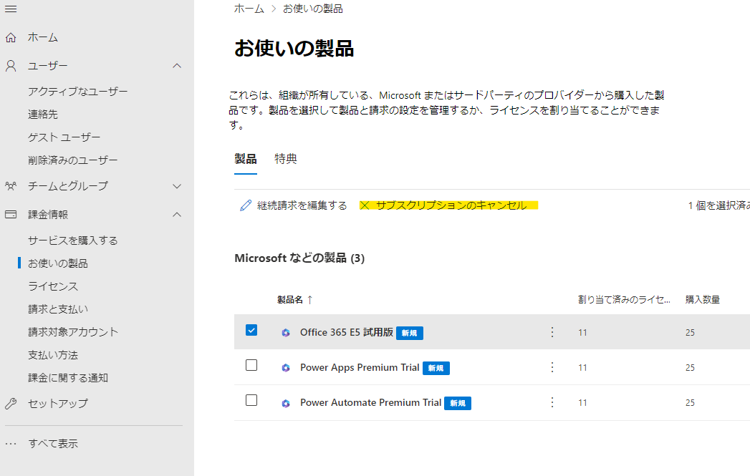750x476 pixels.
Task: Click the Microsoft などの製品 (3) heading
Action: pyautogui.click(x=299, y=258)
